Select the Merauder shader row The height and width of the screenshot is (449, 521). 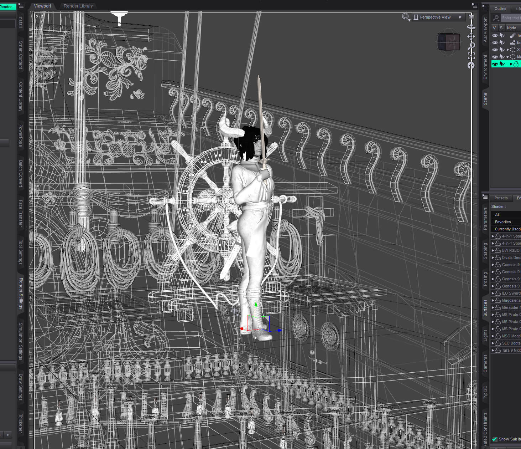coord(506,307)
